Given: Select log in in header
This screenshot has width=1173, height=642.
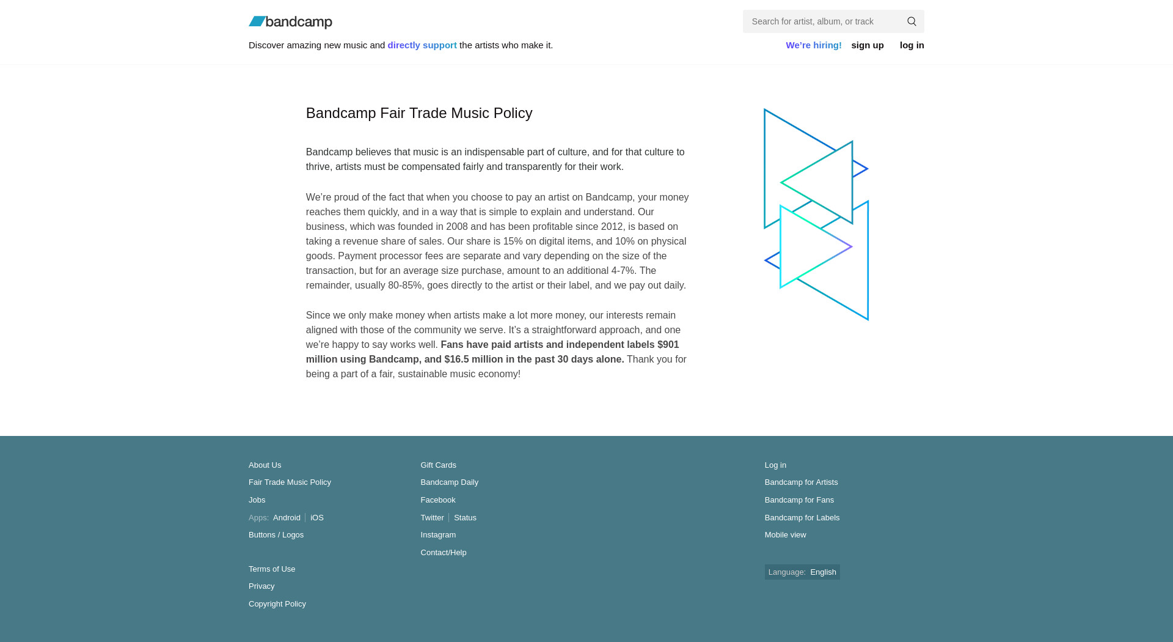Looking at the screenshot, I should pos(912,45).
